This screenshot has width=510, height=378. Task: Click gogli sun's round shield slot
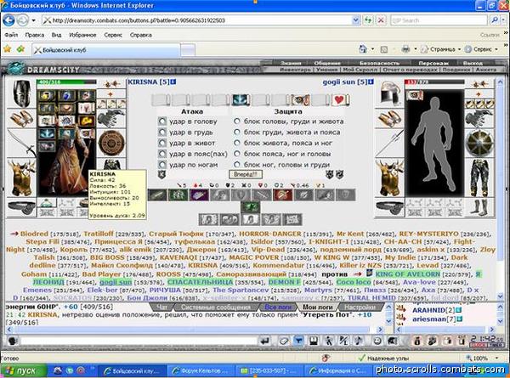coord(479,143)
